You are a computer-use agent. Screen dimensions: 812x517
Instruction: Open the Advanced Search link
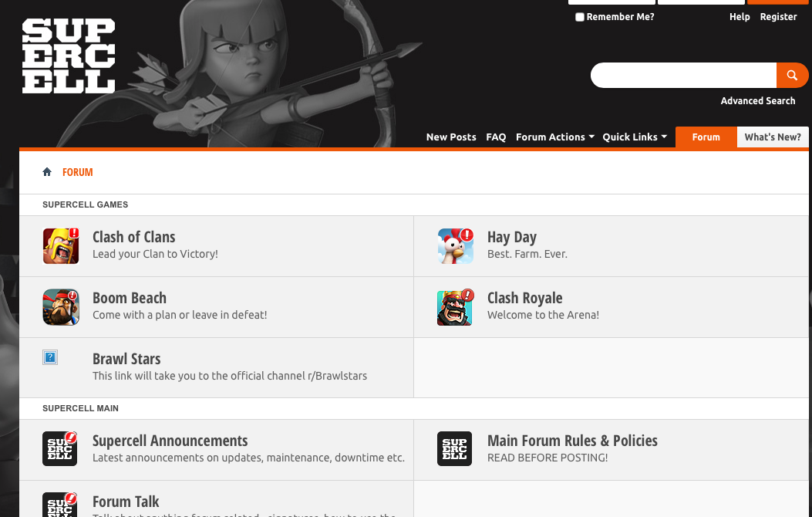tap(757, 100)
